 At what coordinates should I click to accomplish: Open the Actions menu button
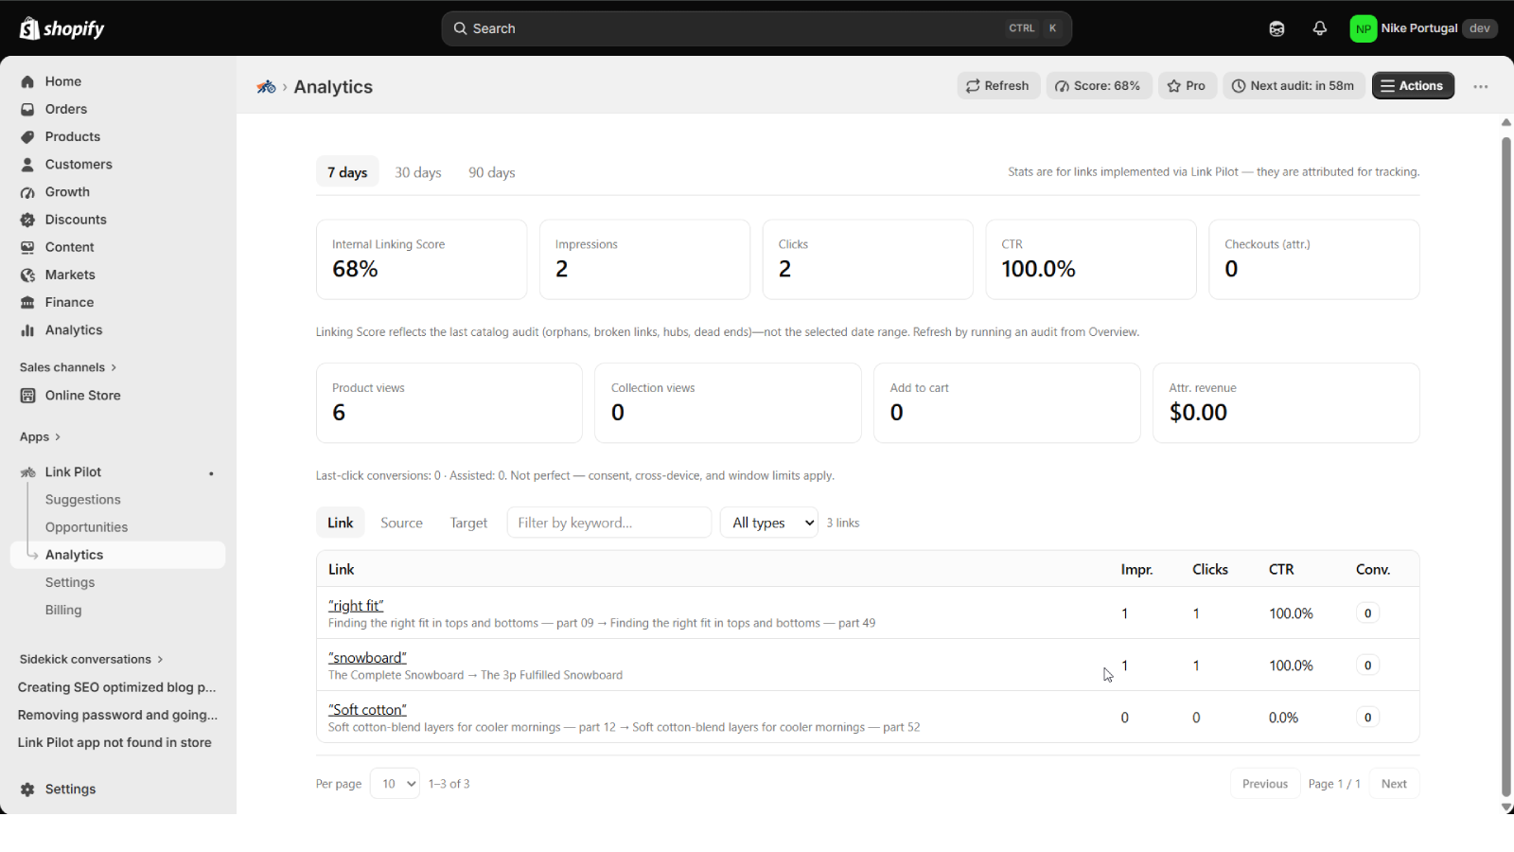1413,86
